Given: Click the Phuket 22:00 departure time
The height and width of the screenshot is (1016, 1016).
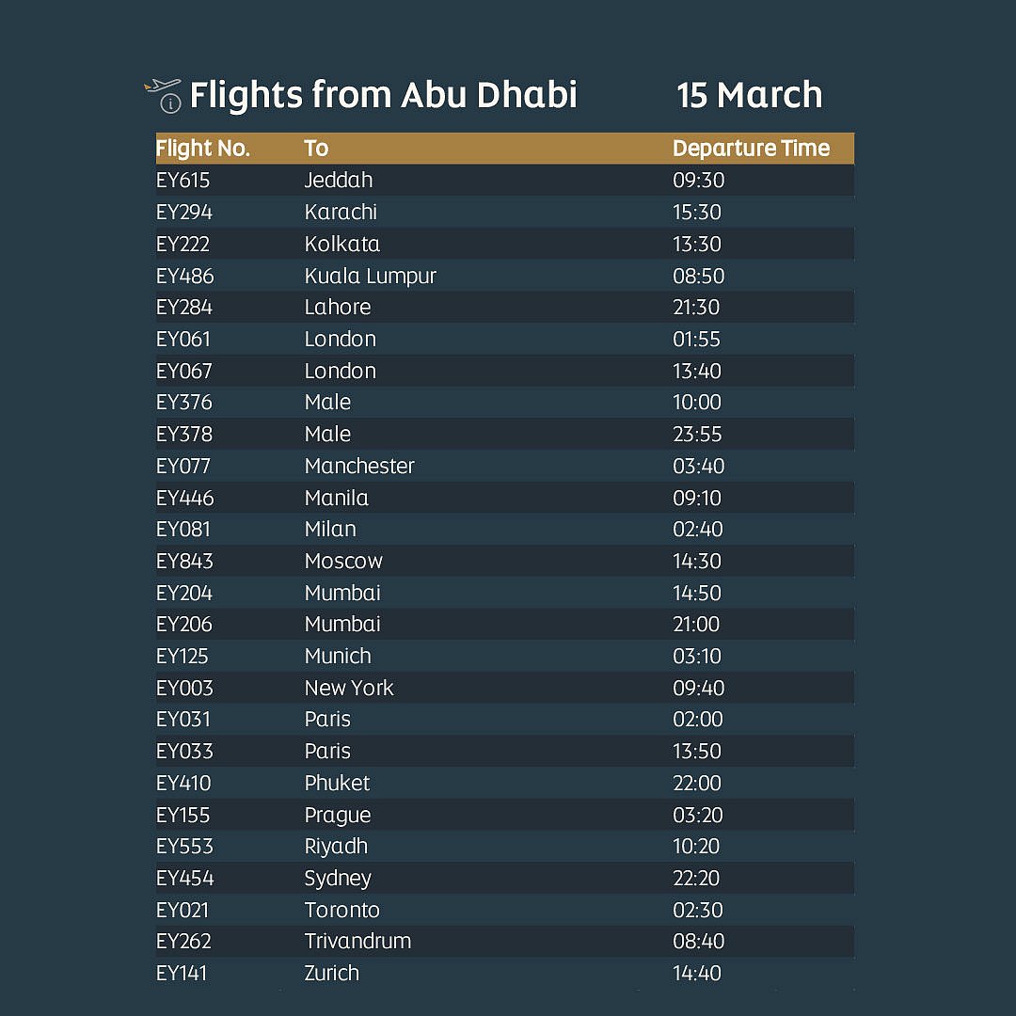Looking at the screenshot, I should click(x=696, y=783).
